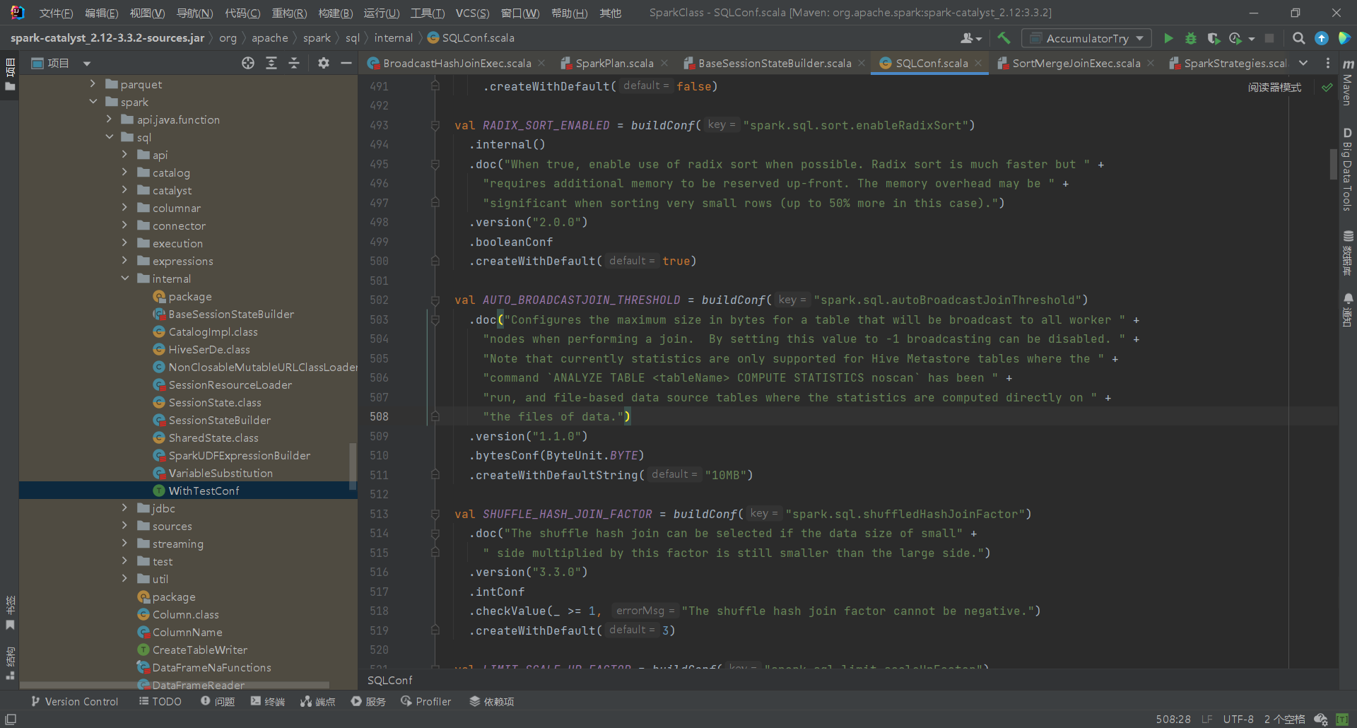
Task: Click Collapse All icon in project panel
Action: coord(294,64)
